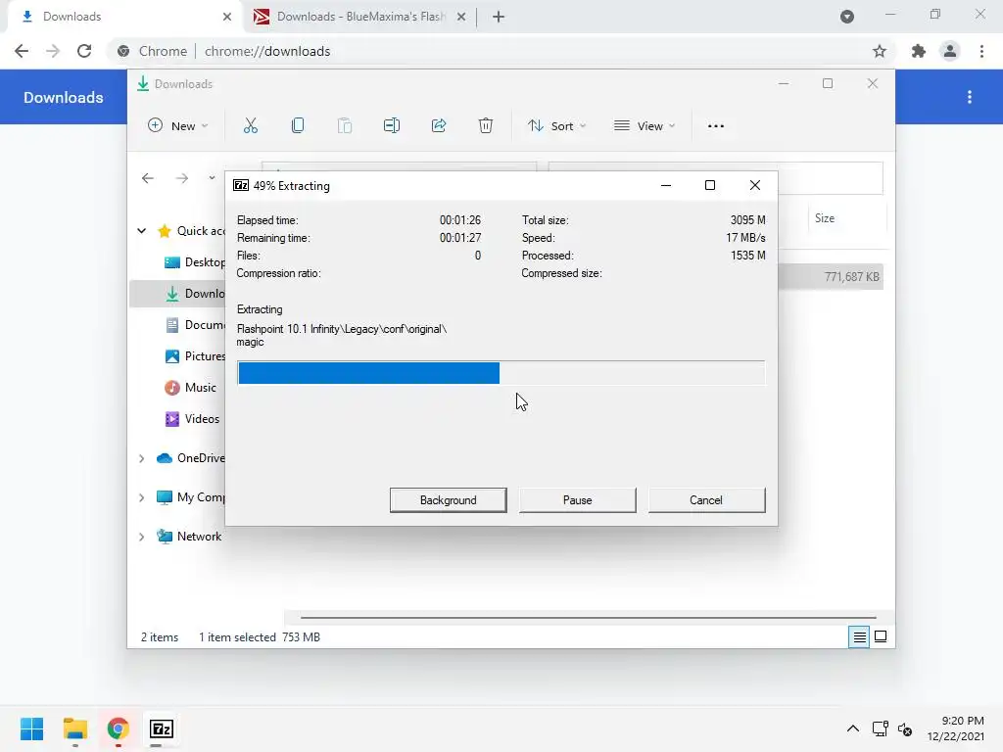
Task: Click the Copy icon in Explorer toolbar
Action: 298,126
